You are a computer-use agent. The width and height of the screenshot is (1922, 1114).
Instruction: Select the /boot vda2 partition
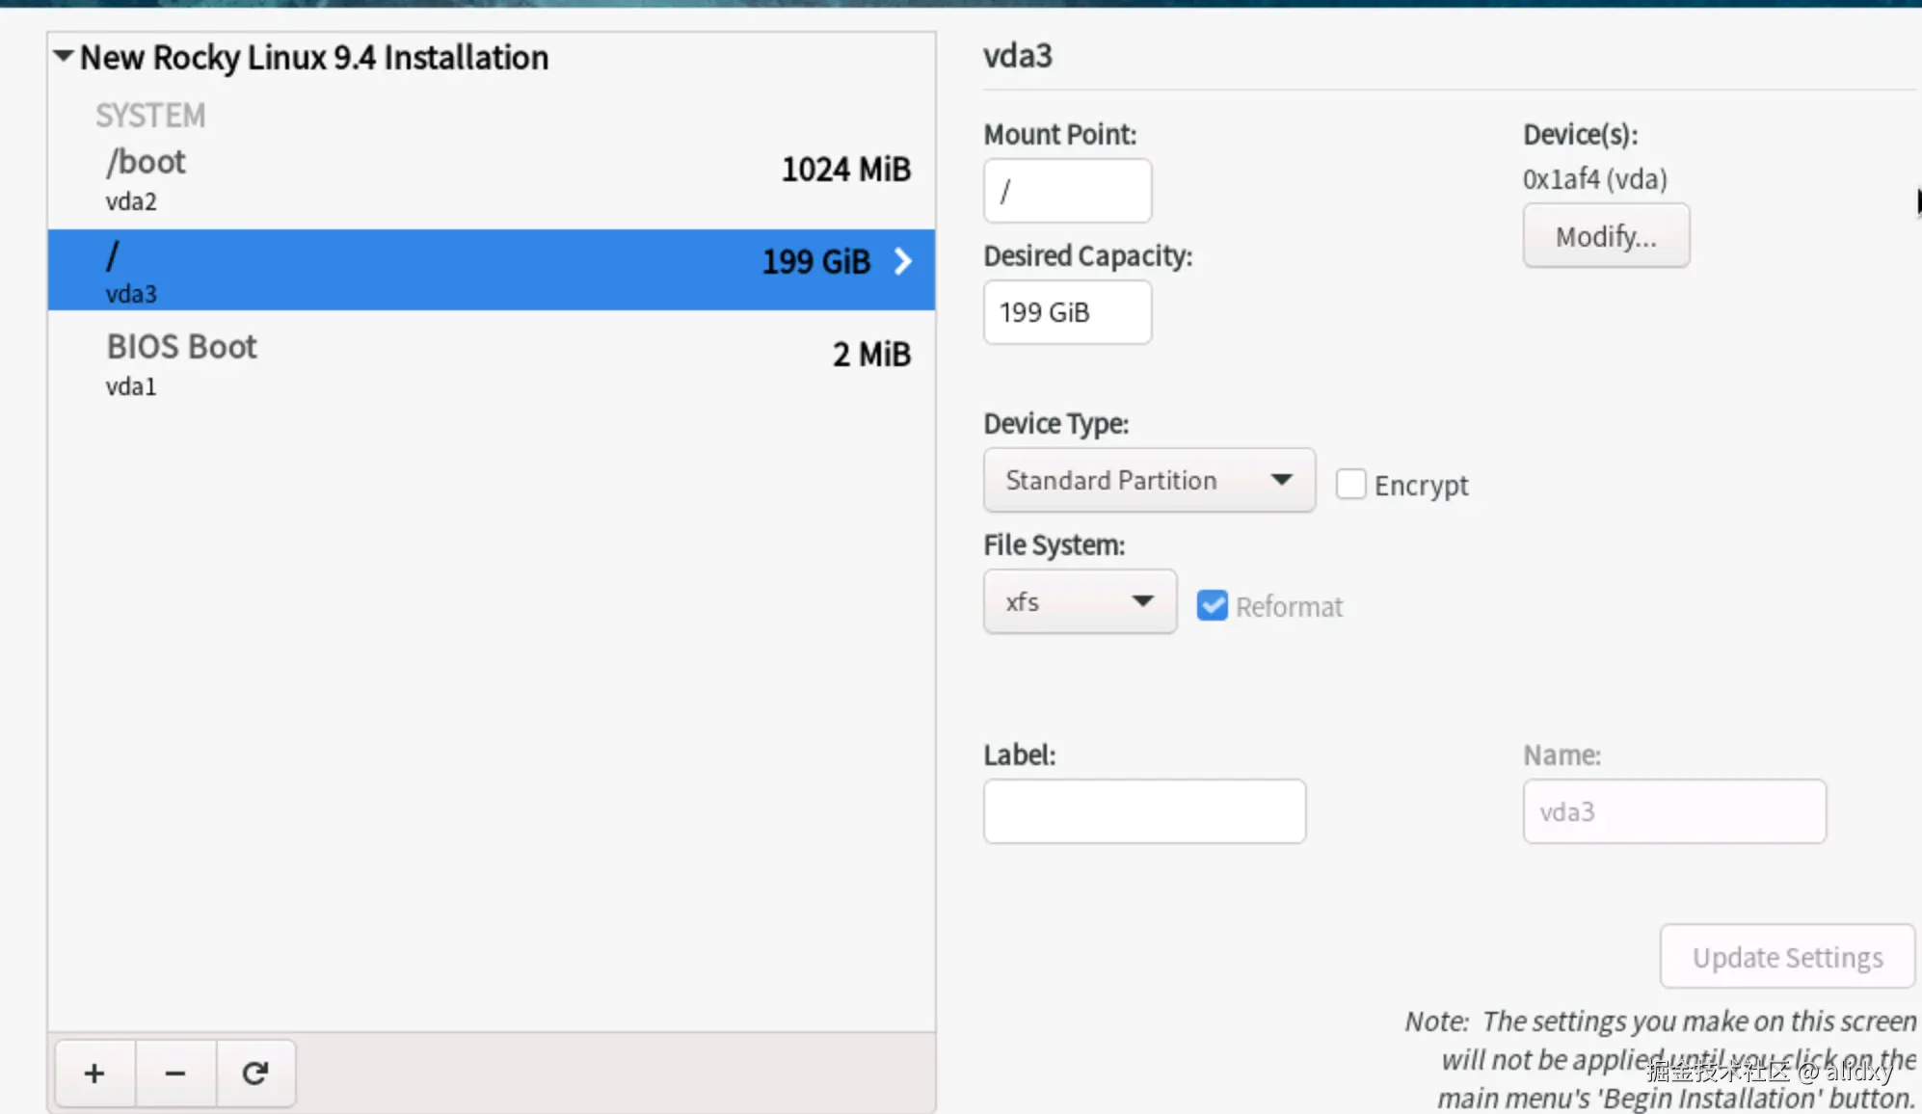click(386, 179)
